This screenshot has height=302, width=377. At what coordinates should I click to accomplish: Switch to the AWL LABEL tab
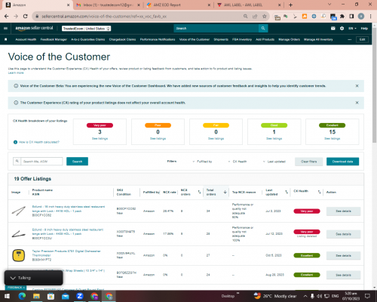(x=249, y=5)
